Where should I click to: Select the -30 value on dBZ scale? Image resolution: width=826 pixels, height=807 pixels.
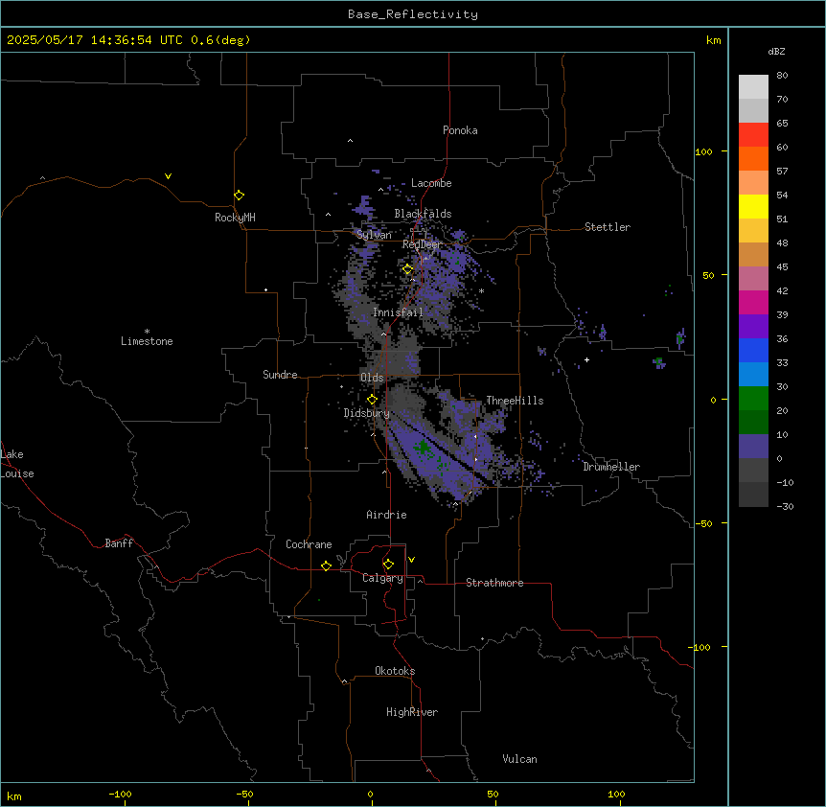(786, 506)
